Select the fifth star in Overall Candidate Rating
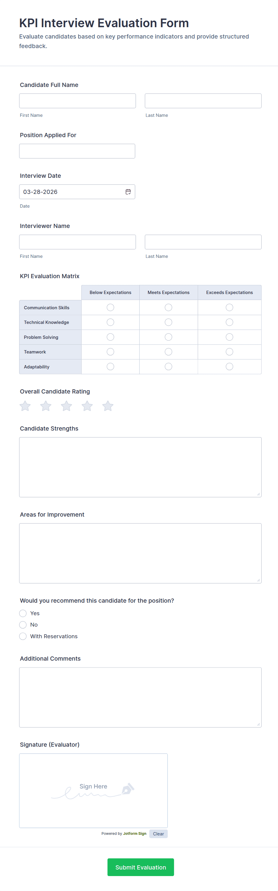The image size is (278, 891). [x=108, y=406]
